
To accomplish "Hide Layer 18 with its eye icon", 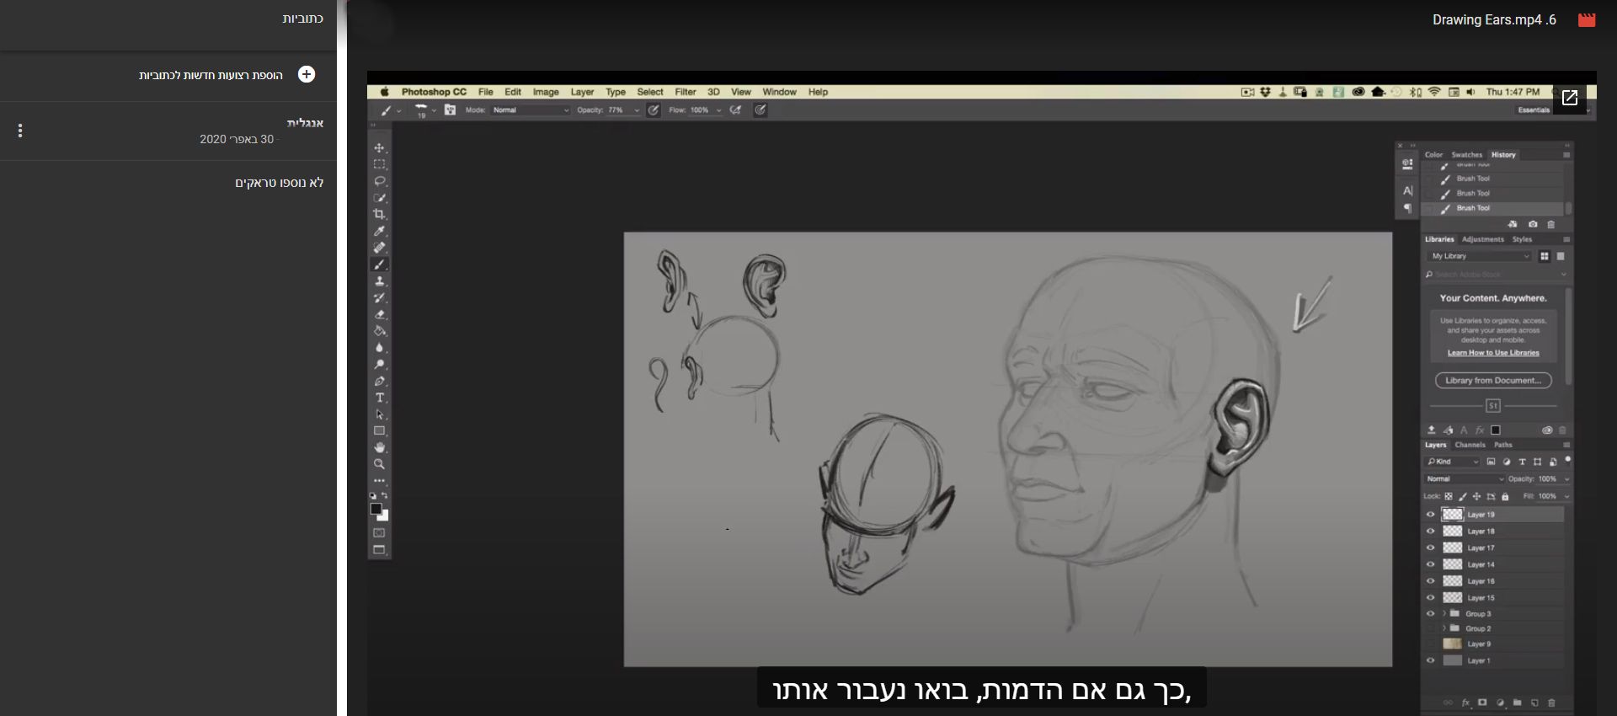I will (x=1430, y=532).
